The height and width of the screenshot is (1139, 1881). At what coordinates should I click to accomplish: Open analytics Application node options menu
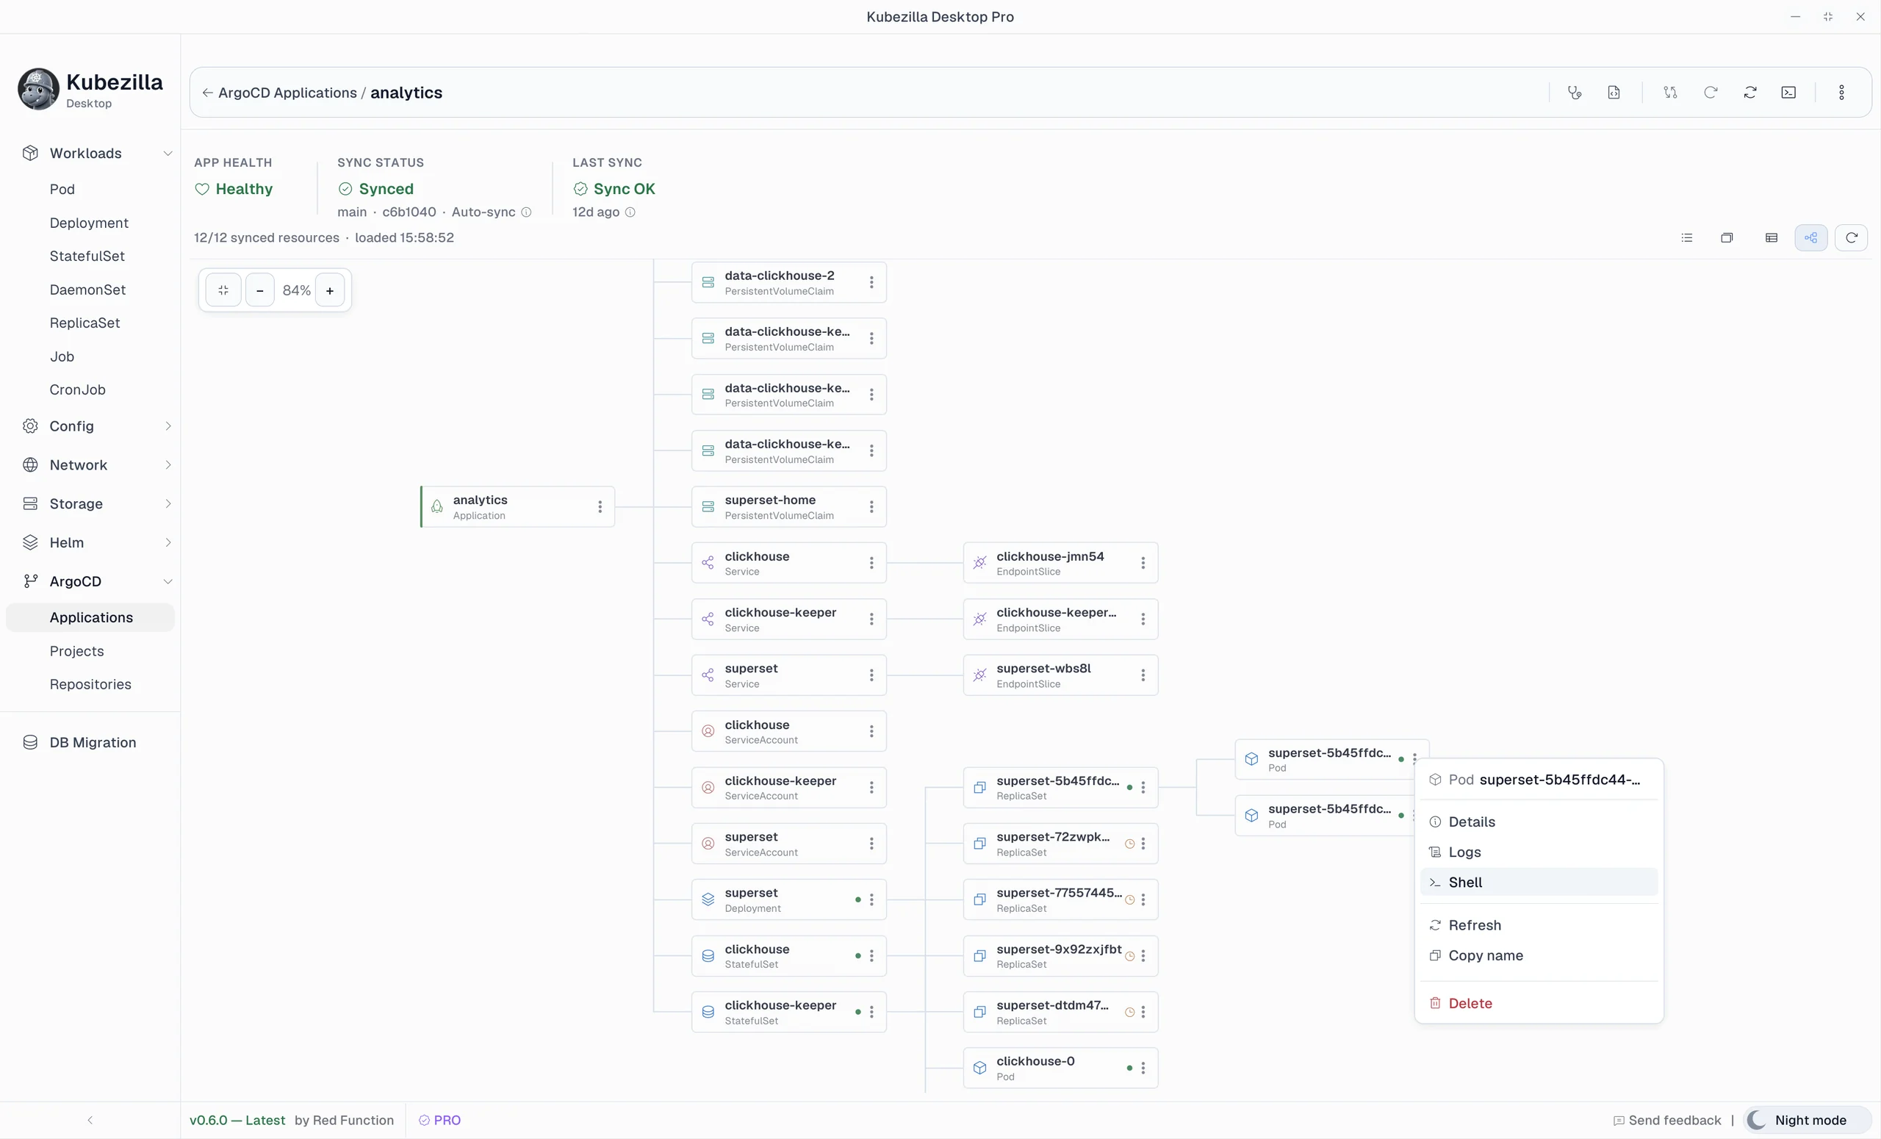pos(600,506)
